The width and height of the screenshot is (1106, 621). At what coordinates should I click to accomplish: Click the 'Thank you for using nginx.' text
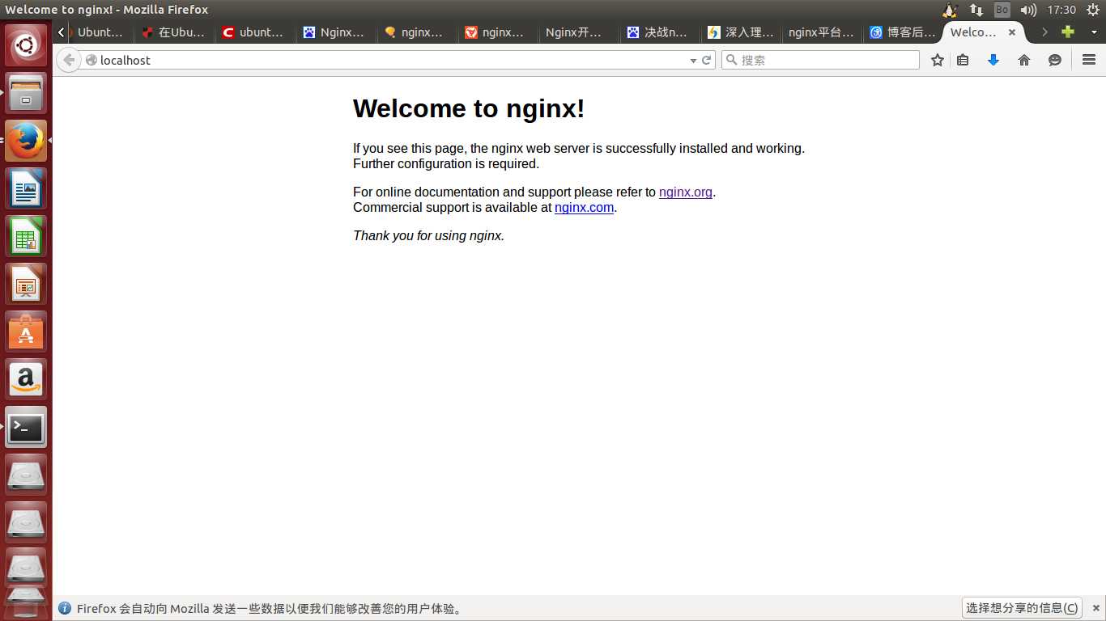pyautogui.click(x=429, y=236)
